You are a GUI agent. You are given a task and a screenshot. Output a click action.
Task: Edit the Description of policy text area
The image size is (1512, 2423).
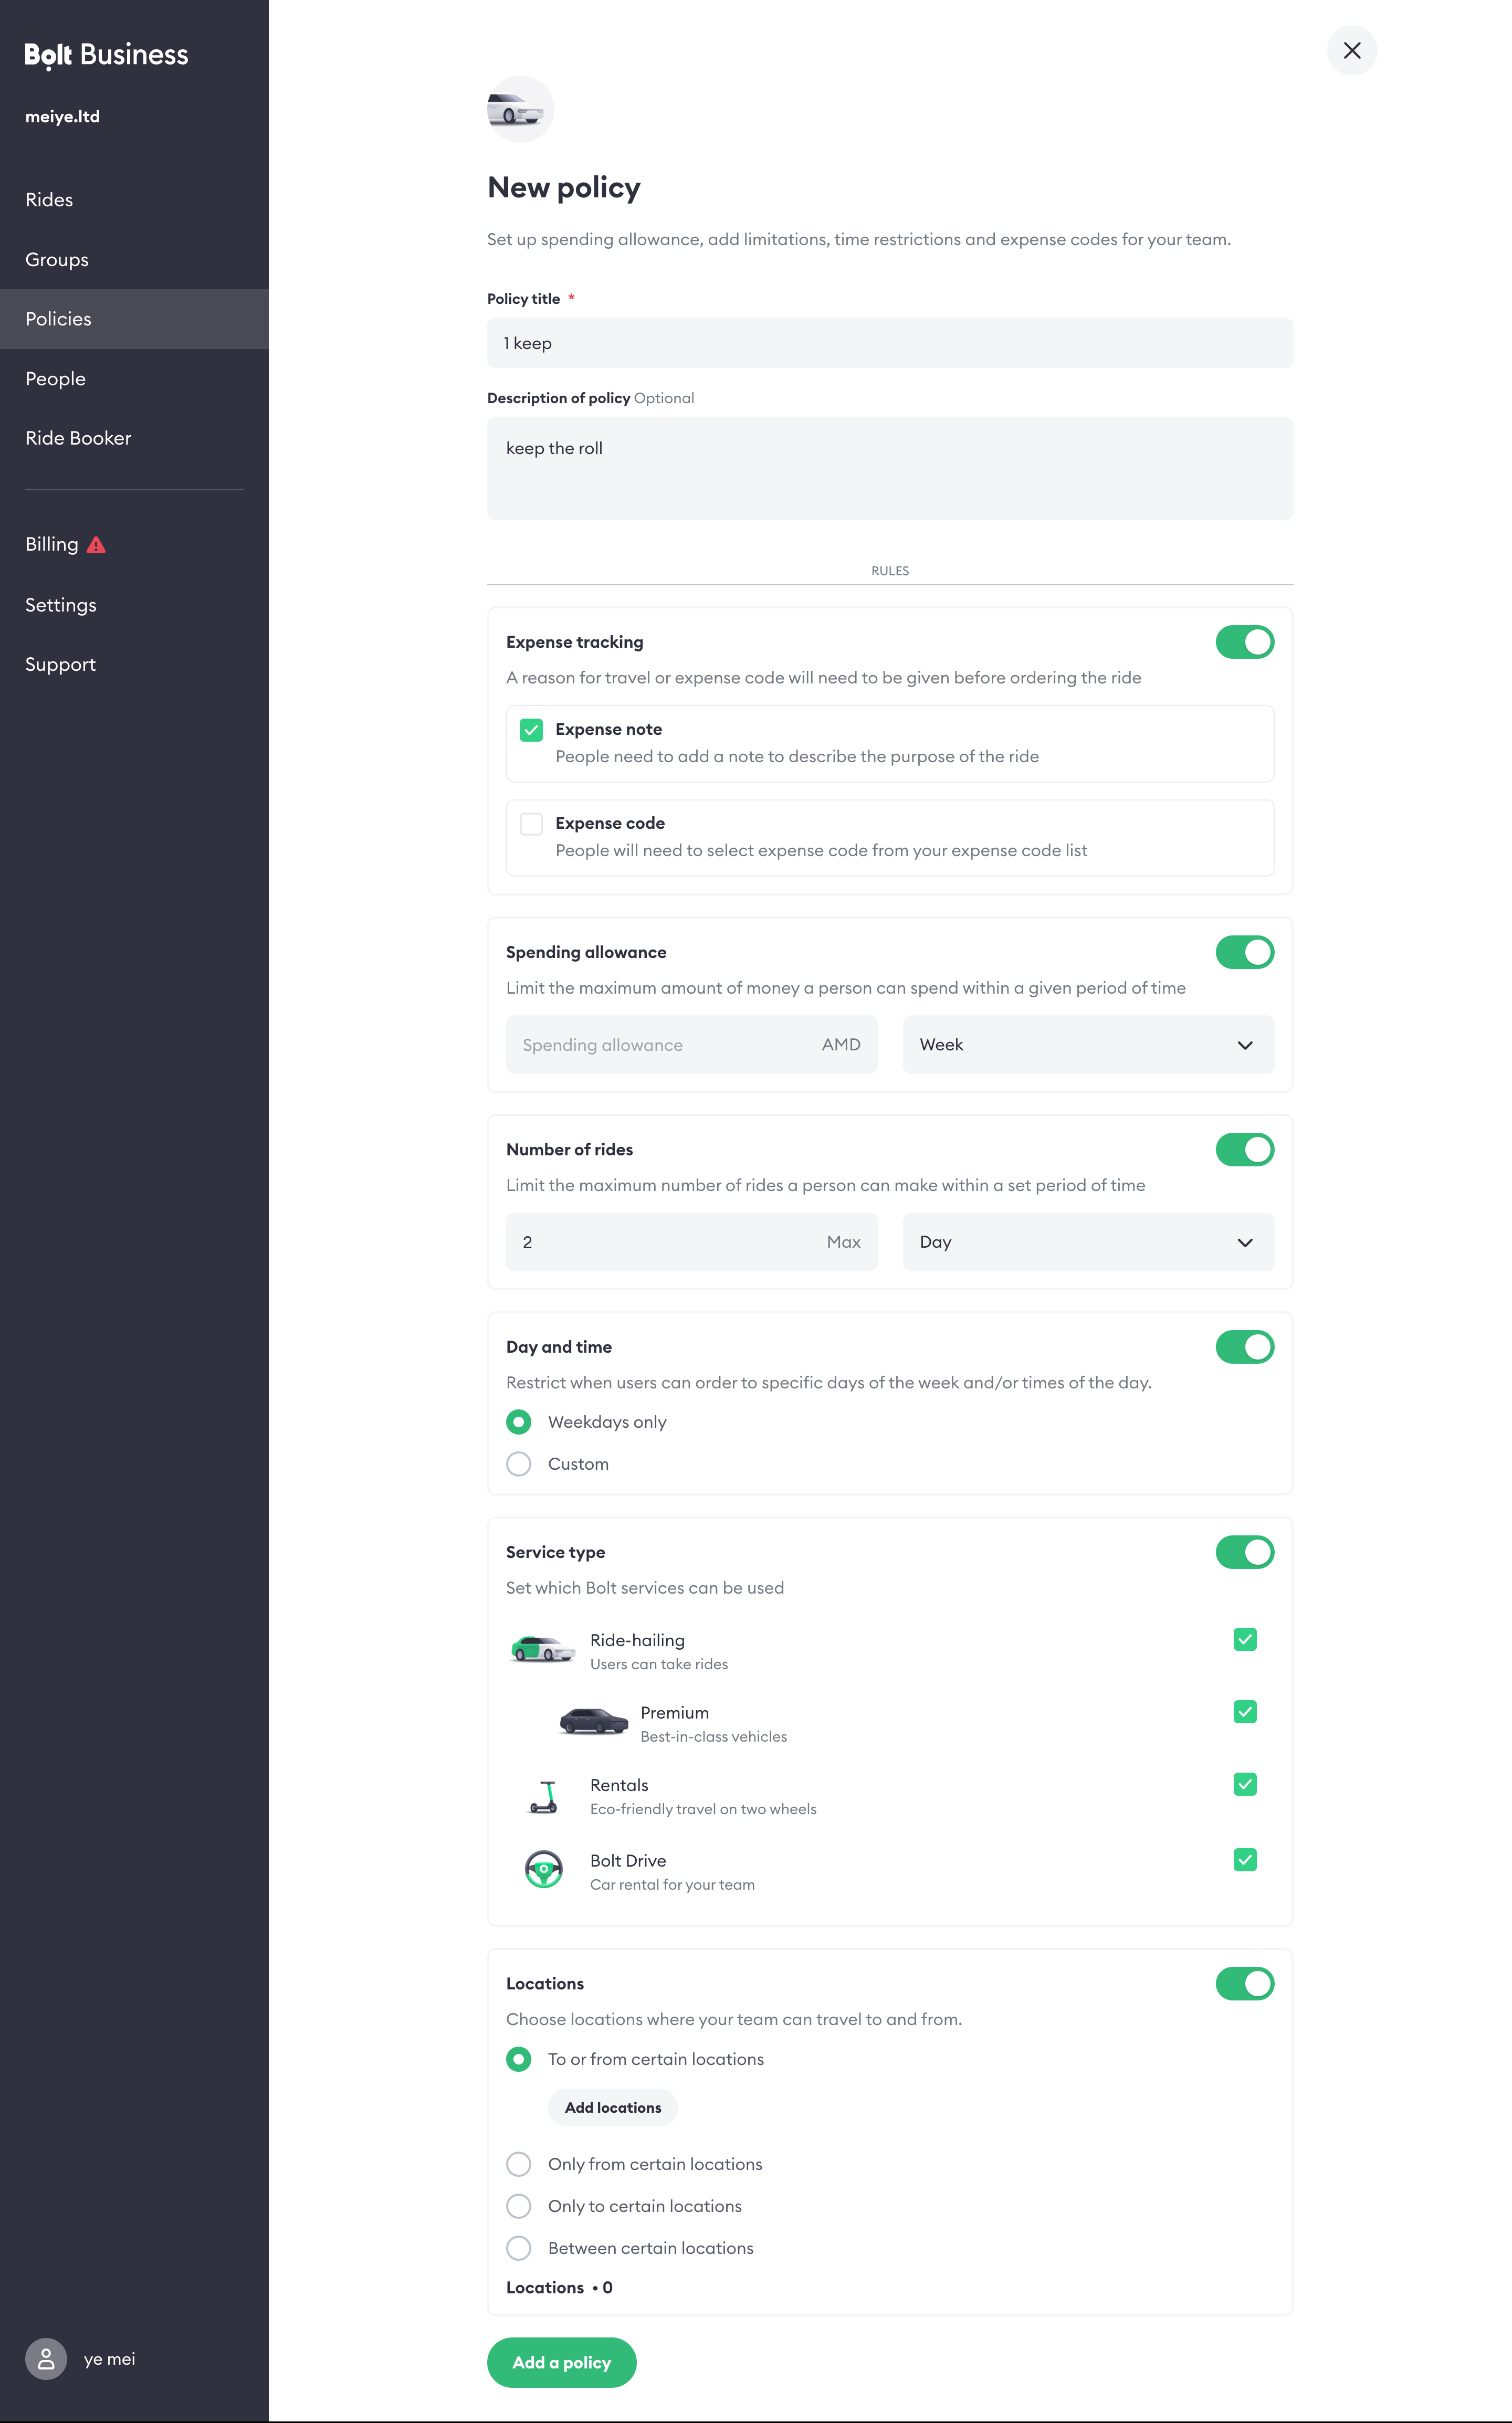tap(890, 468)
